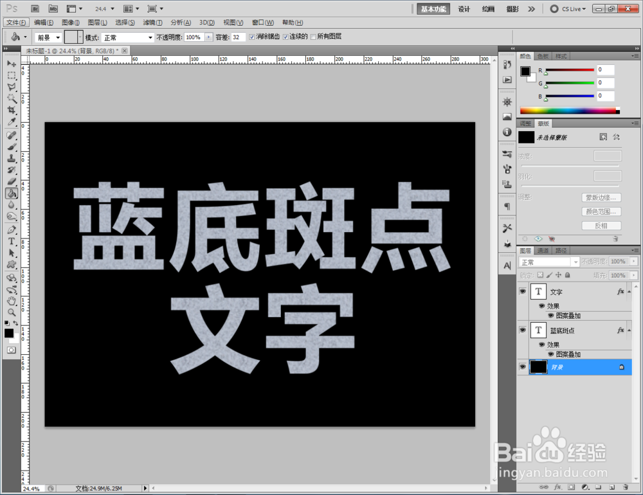Select the Eyedropper tool
The width and height of the screenshot is (643, 495).
12,122
